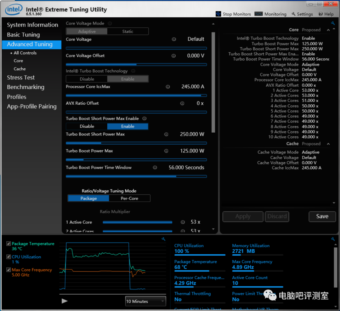Image resolution: width=340 pixels, height=311 pixels.
Task: Click the Turbo Boost Power Max slider
Action: 136,160
